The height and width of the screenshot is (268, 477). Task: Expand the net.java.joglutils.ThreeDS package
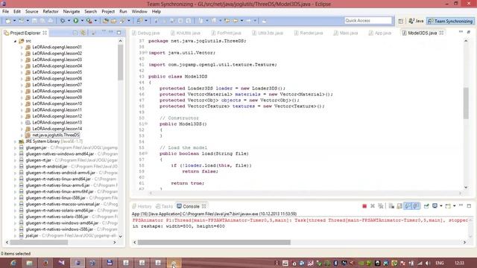click(22, 135)
